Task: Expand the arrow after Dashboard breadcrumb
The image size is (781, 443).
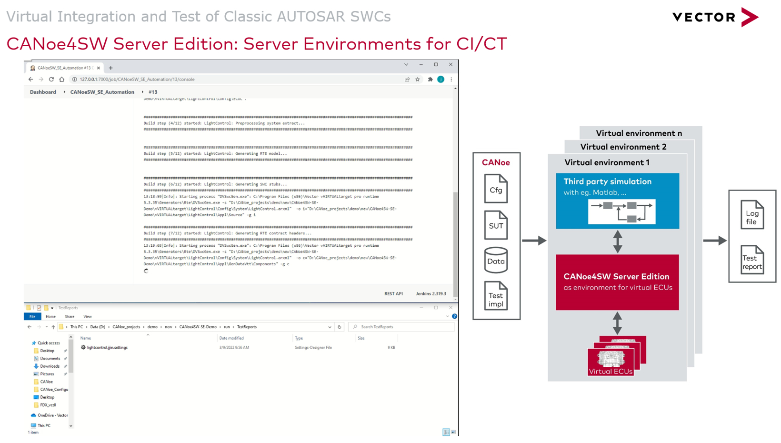Action: (64, 92)
